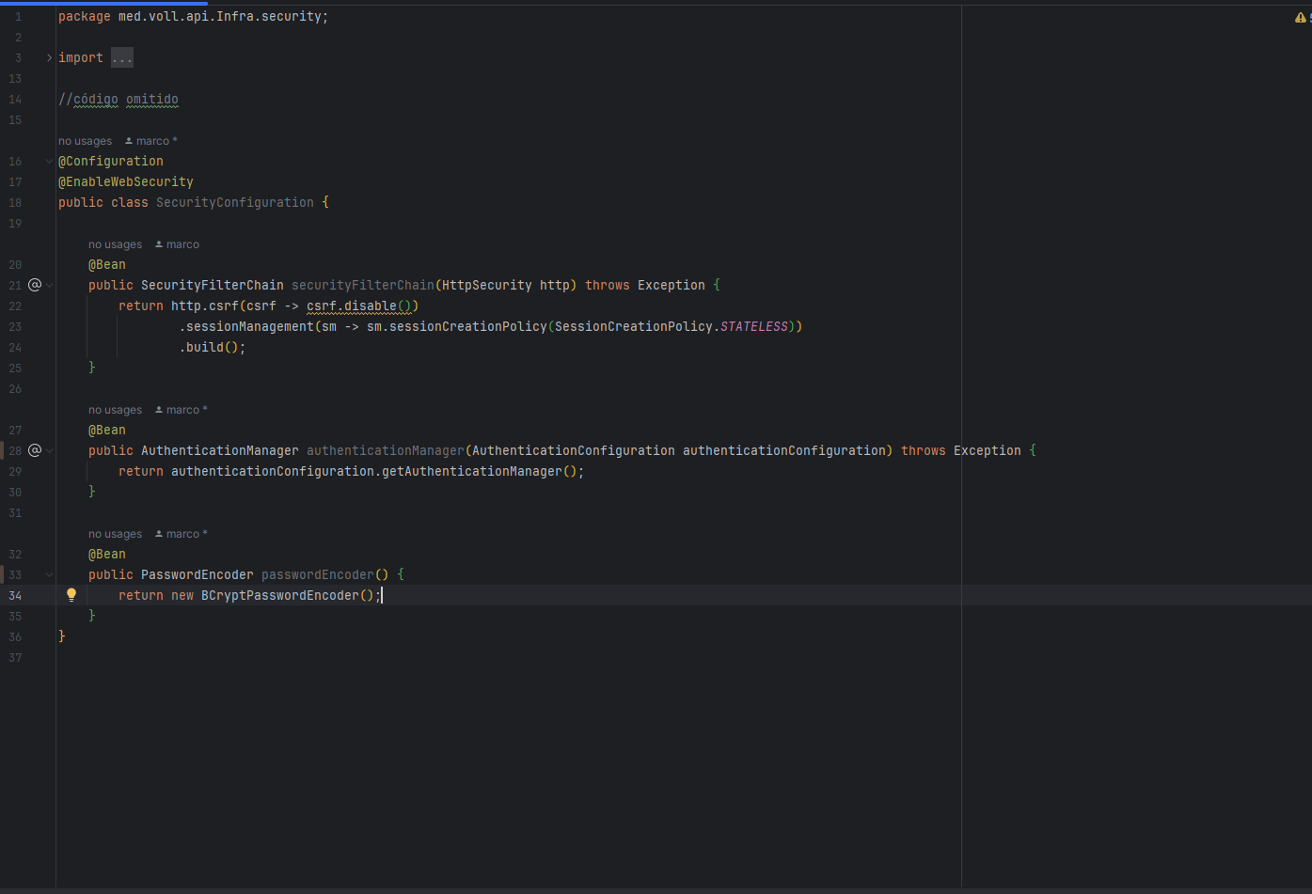
Task: Click the '.sessionManagement' method call
Action: (246, 326)
